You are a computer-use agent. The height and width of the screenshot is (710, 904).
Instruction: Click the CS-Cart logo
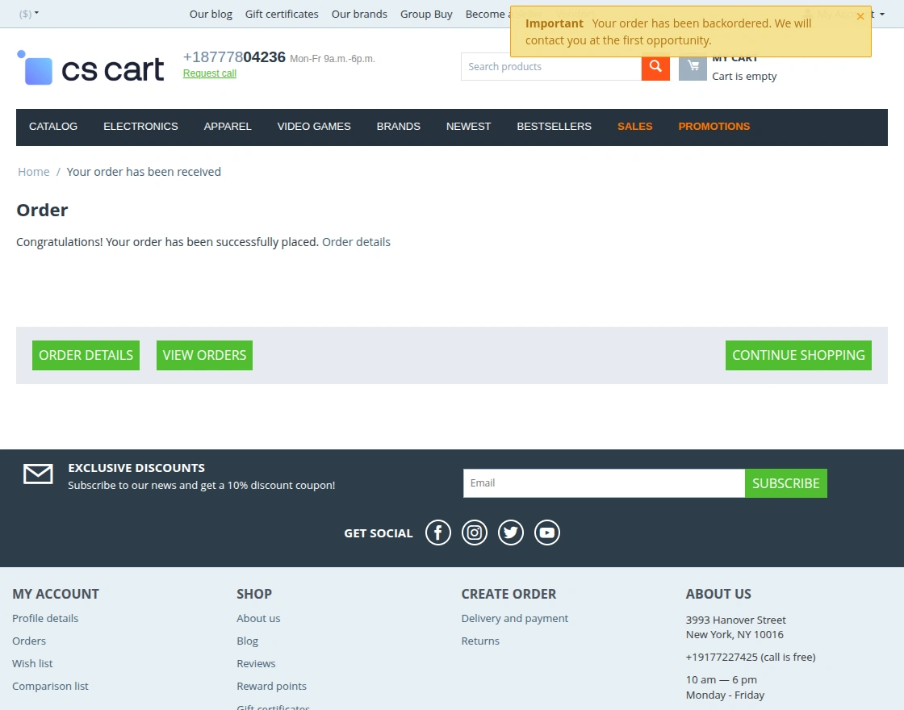point(90,68)
